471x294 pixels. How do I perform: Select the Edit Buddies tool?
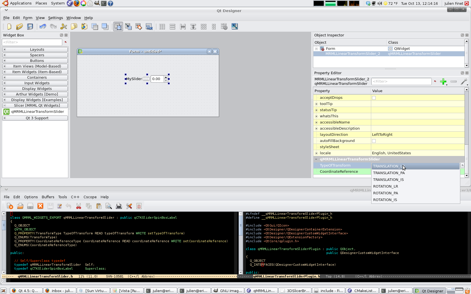(139, 27)
